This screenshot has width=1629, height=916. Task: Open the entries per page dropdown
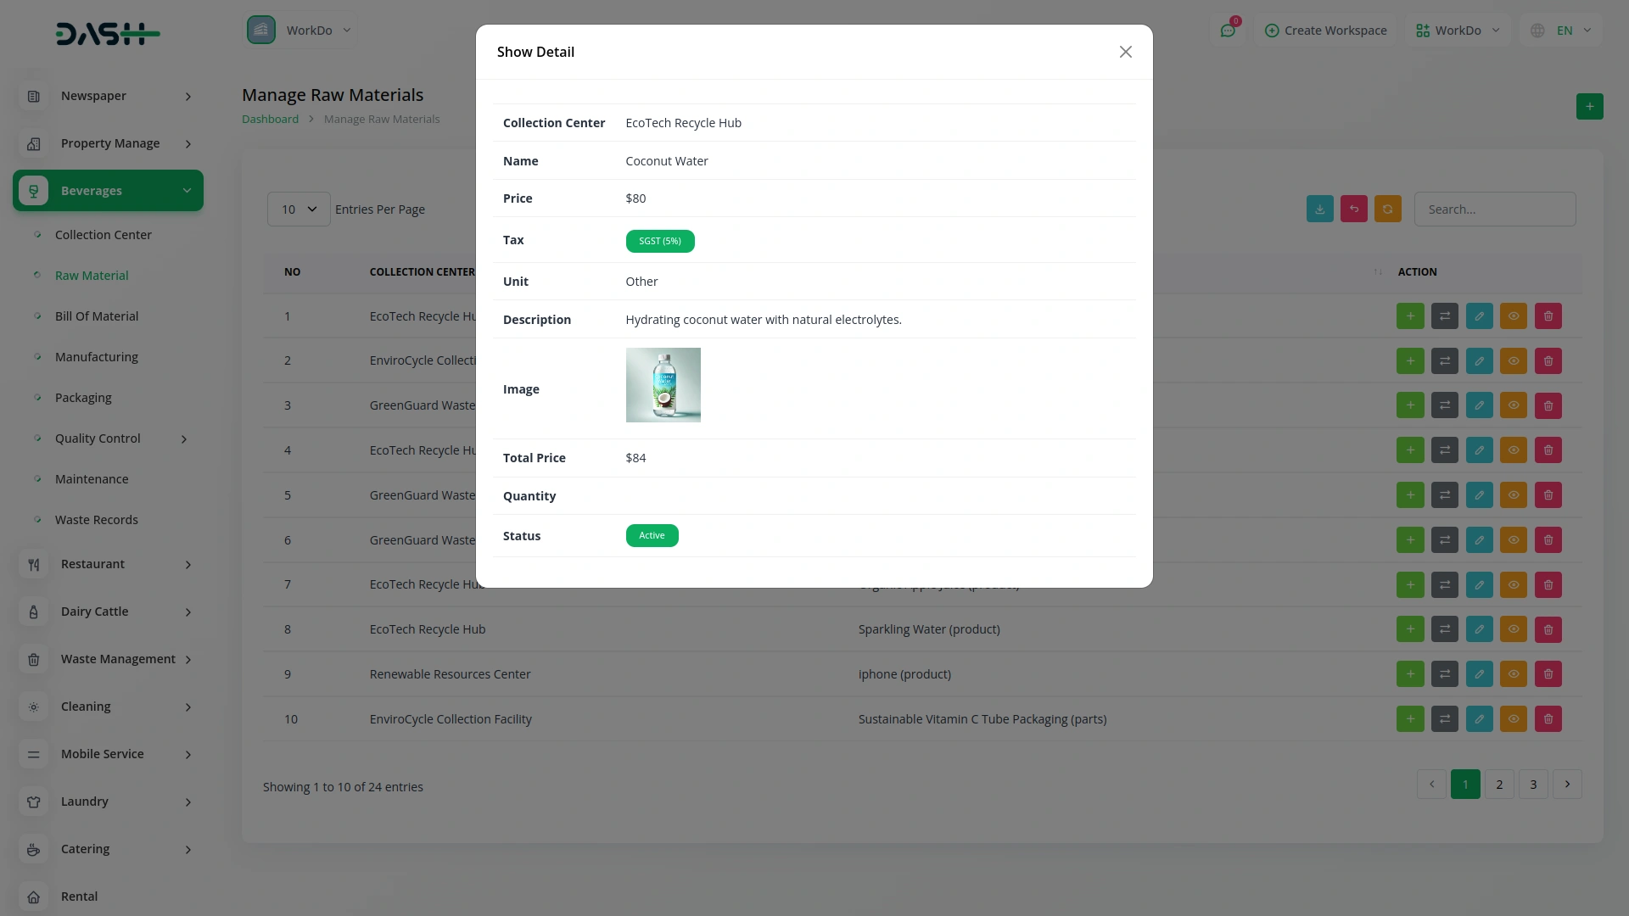[299, 209]
